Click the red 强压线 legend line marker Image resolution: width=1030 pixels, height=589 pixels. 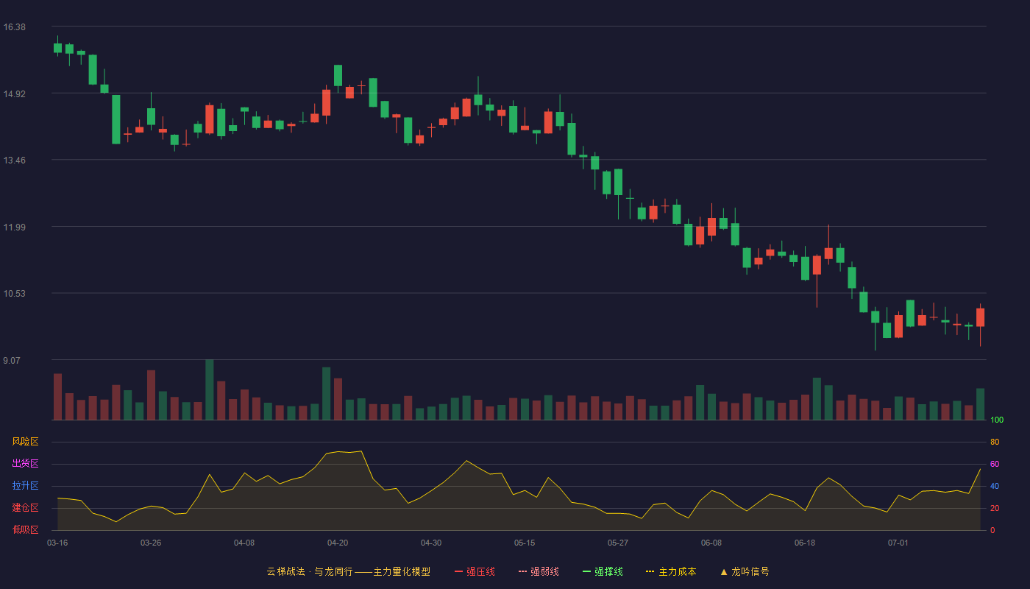(458, 571)
